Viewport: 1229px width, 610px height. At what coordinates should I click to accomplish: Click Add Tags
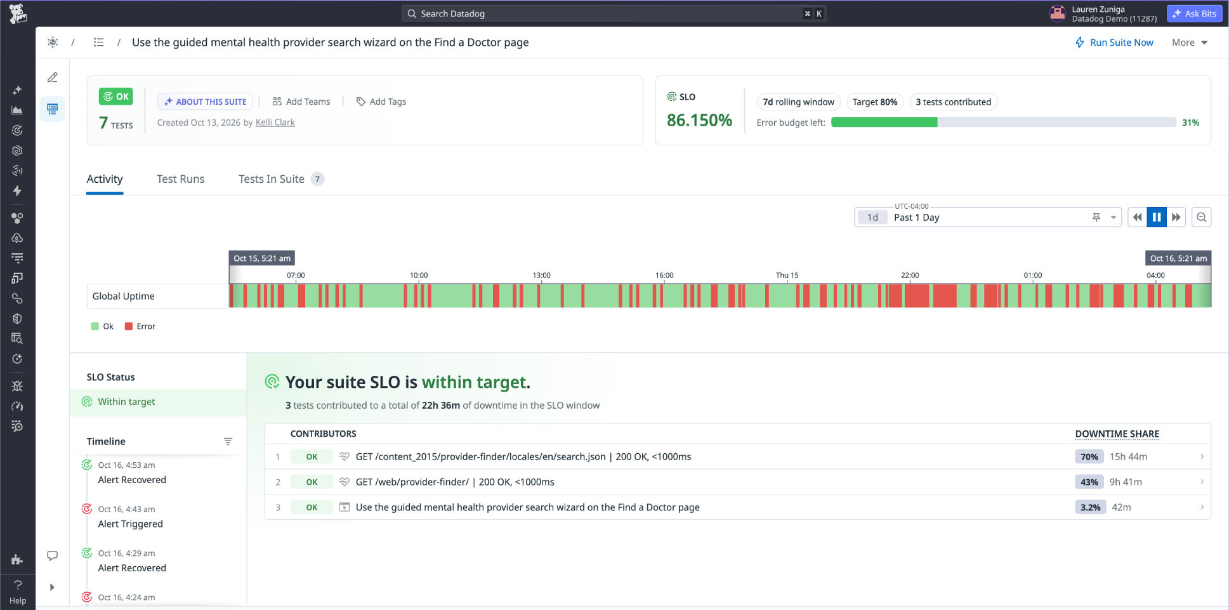381,102
